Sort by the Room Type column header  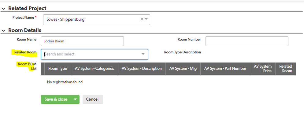coord(58,69)
